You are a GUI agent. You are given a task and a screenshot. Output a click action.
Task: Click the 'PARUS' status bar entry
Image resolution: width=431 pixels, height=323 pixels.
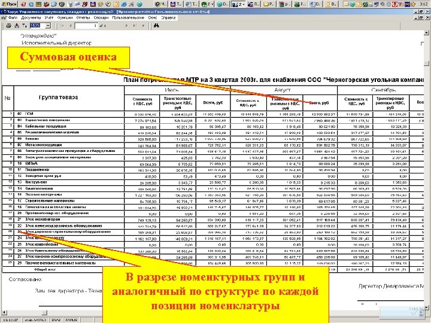click(x=71, y=320)
